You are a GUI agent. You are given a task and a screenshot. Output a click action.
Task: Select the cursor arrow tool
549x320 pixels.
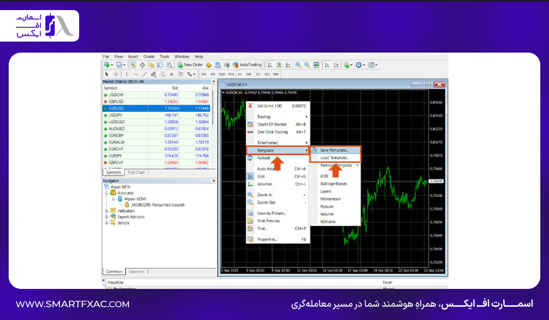tap(107, 74)
